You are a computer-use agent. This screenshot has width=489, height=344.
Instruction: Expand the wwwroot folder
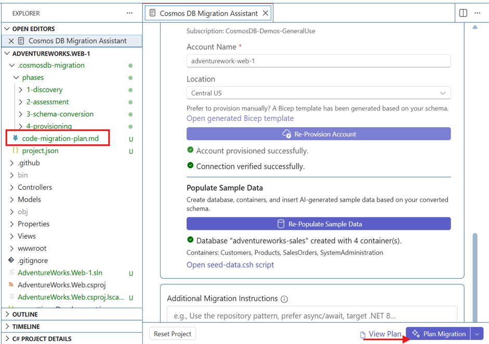12,248
